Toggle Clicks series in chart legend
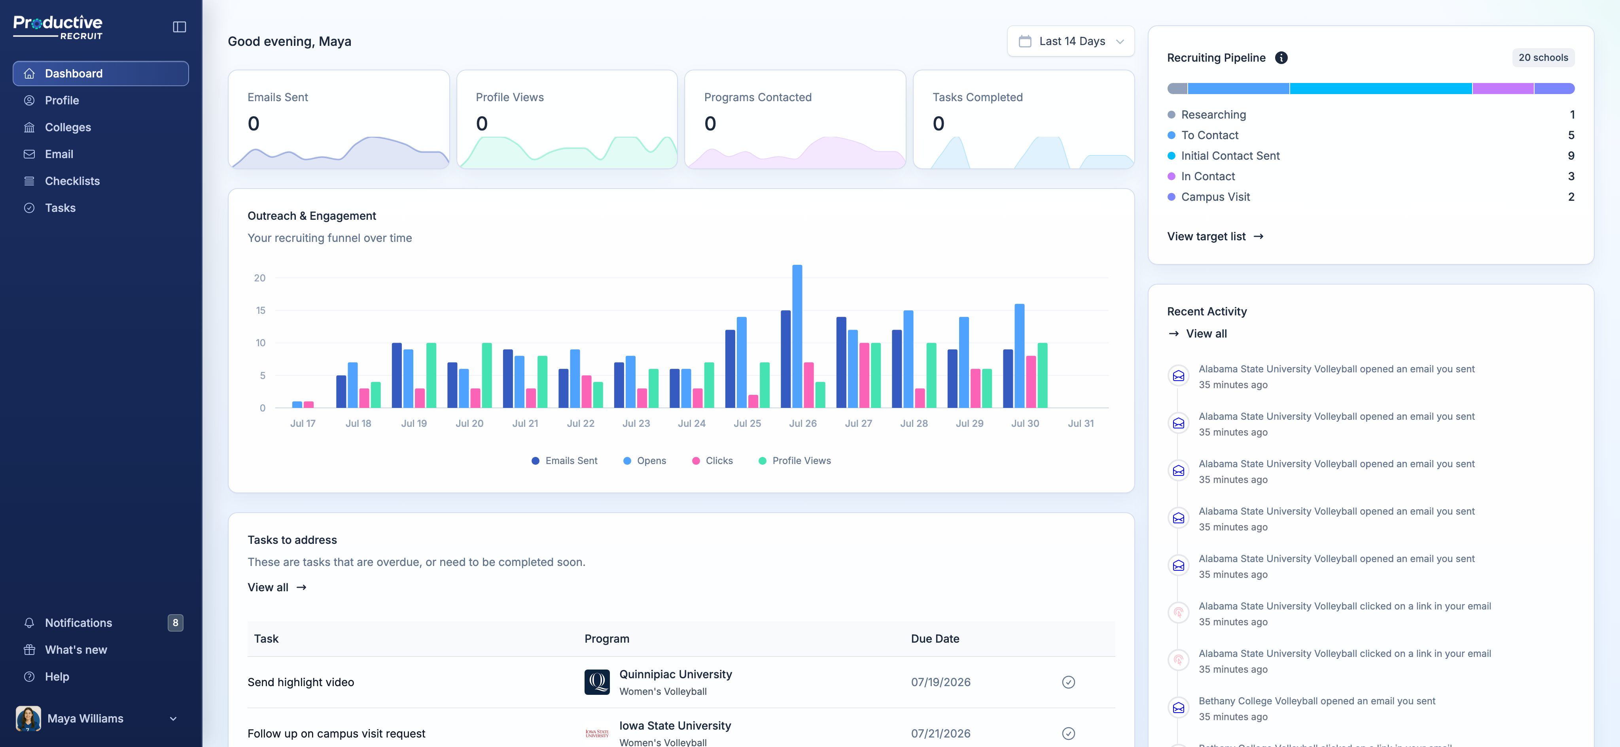1620x747 pixels. point(712,460)
